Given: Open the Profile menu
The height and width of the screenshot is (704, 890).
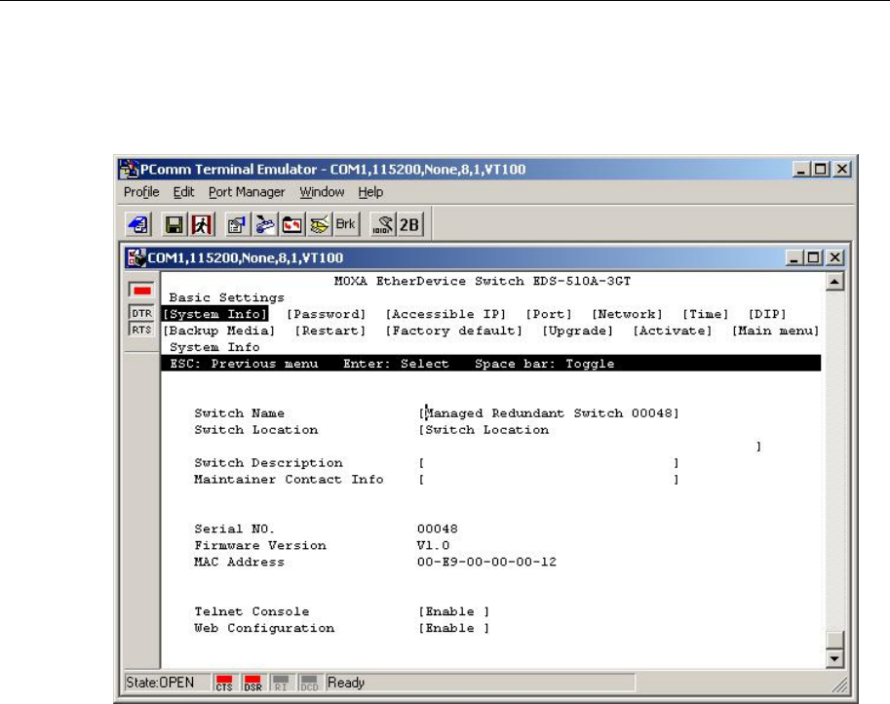Looking at the screenshot, I should click(x=141, y=192).
